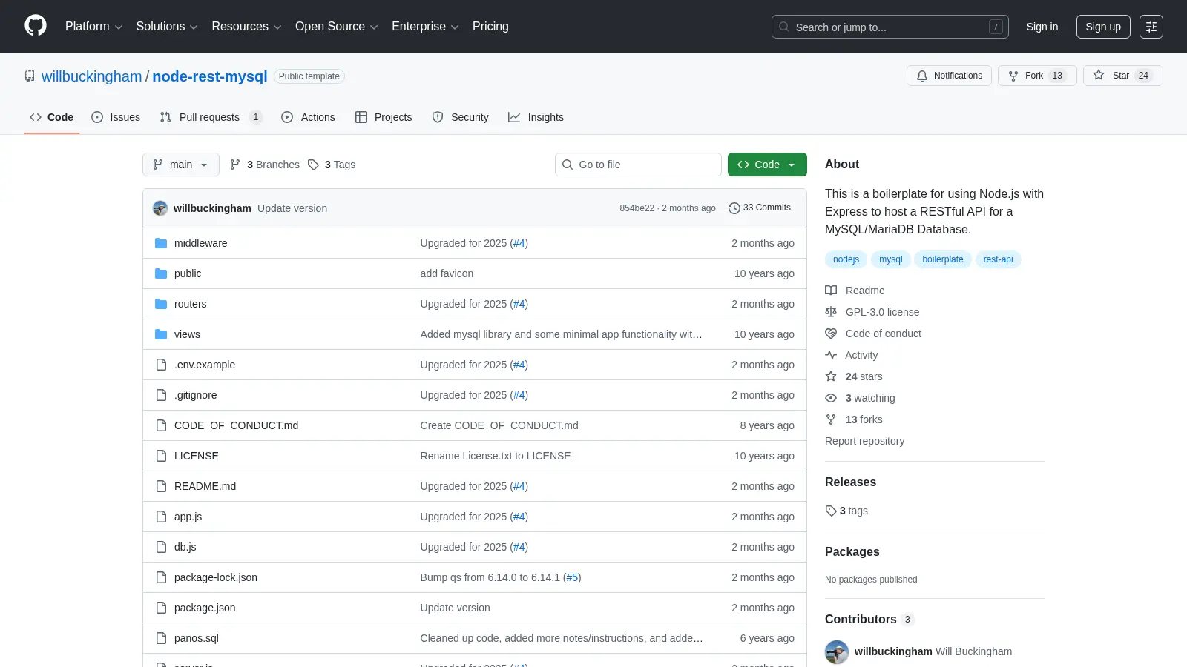
Task: Open commit hash 854be22
Action: 637,208
